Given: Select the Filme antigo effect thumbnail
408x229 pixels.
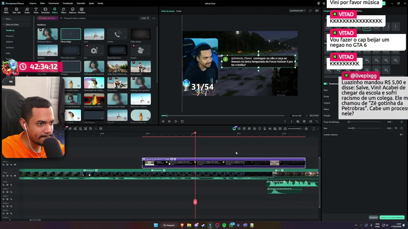Looking at the screenshot, I should 71,34.
